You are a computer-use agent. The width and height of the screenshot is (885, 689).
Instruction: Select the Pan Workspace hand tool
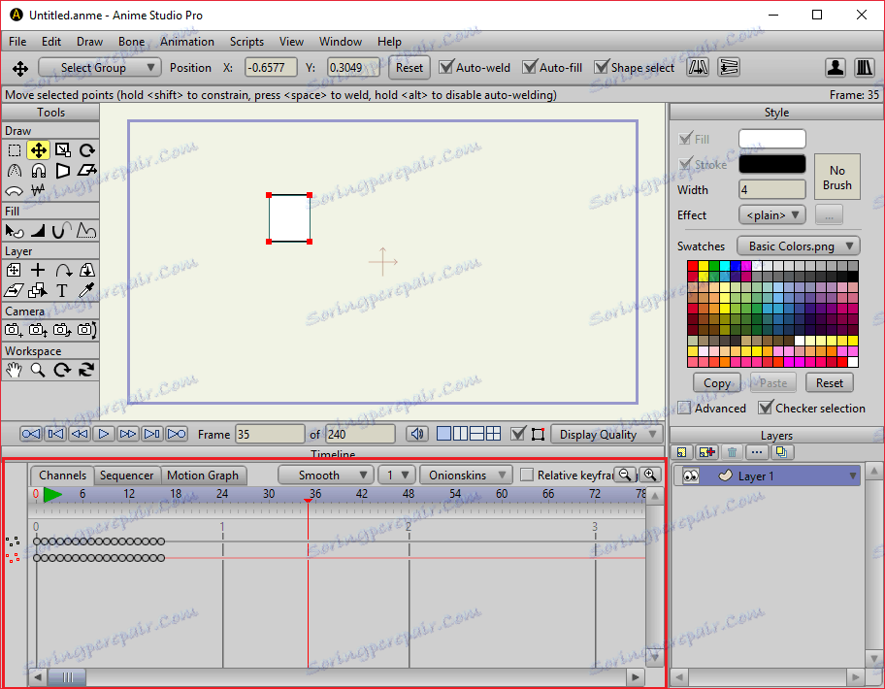pos(15,370)
